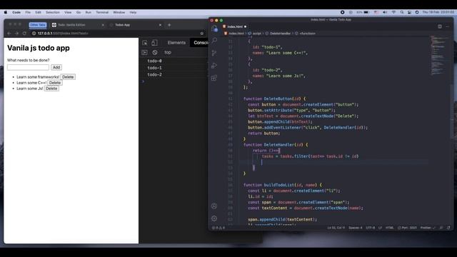Go forward in the browser
This screenshot has height=257, width=457.
[x=16, y=34]
